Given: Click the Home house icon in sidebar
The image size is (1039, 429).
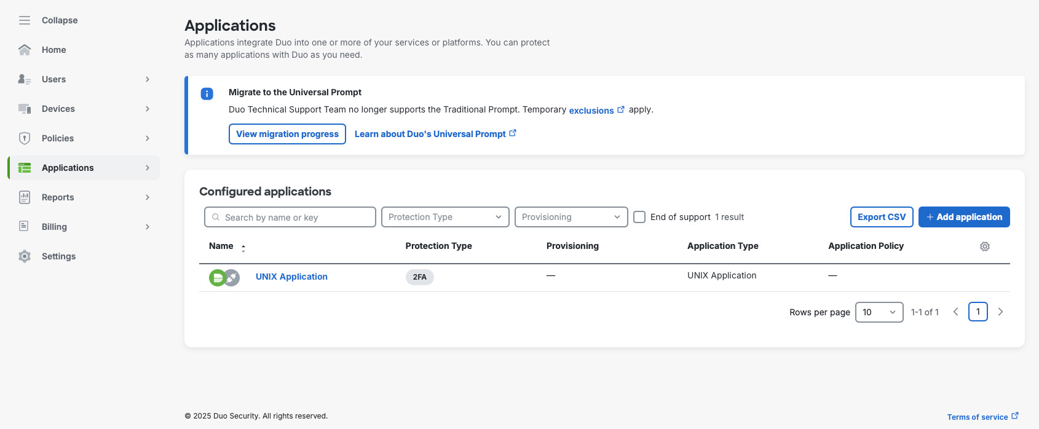Looking at the screenshot, I should [x=25, y=50].
